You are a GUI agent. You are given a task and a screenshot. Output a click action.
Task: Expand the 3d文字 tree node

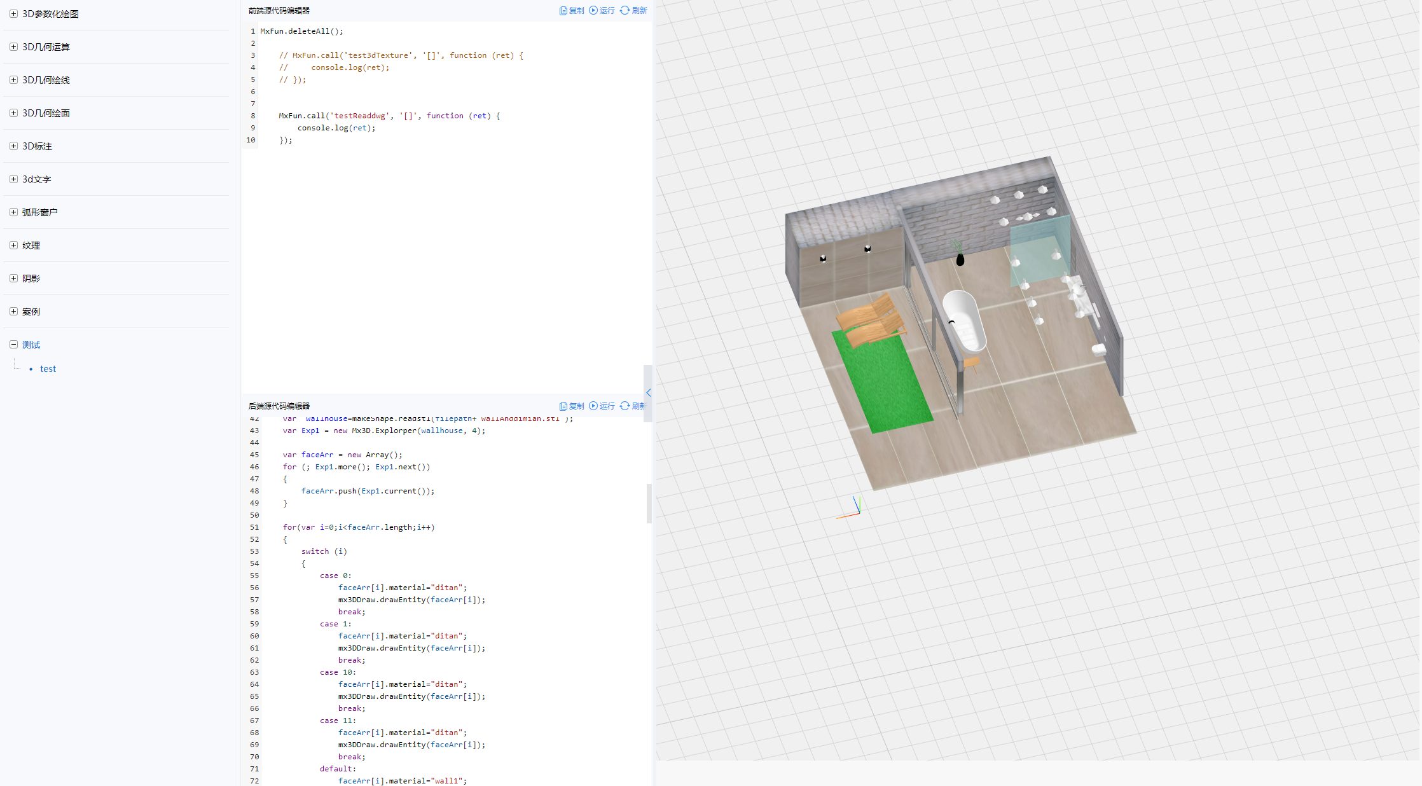pos(13,179)
